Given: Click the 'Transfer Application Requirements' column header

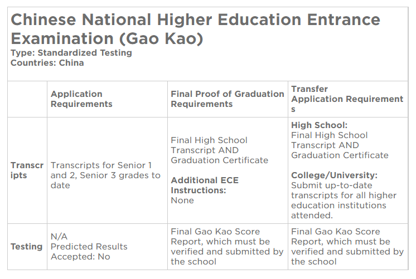Looking at the screenshot, I should (x=347, y=99).
